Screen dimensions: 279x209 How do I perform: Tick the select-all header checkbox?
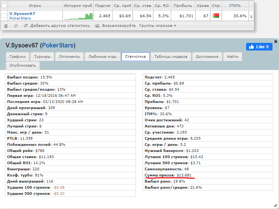(x=4, y=5)
